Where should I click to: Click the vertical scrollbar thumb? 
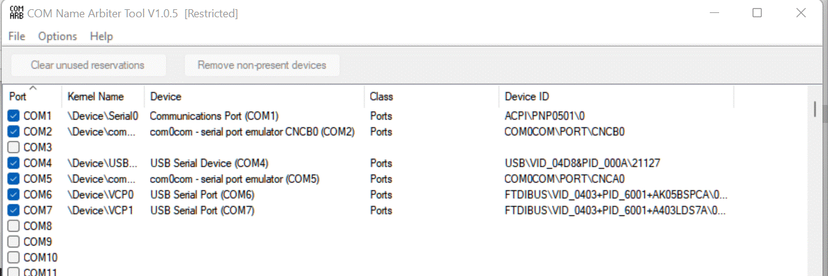816,109
